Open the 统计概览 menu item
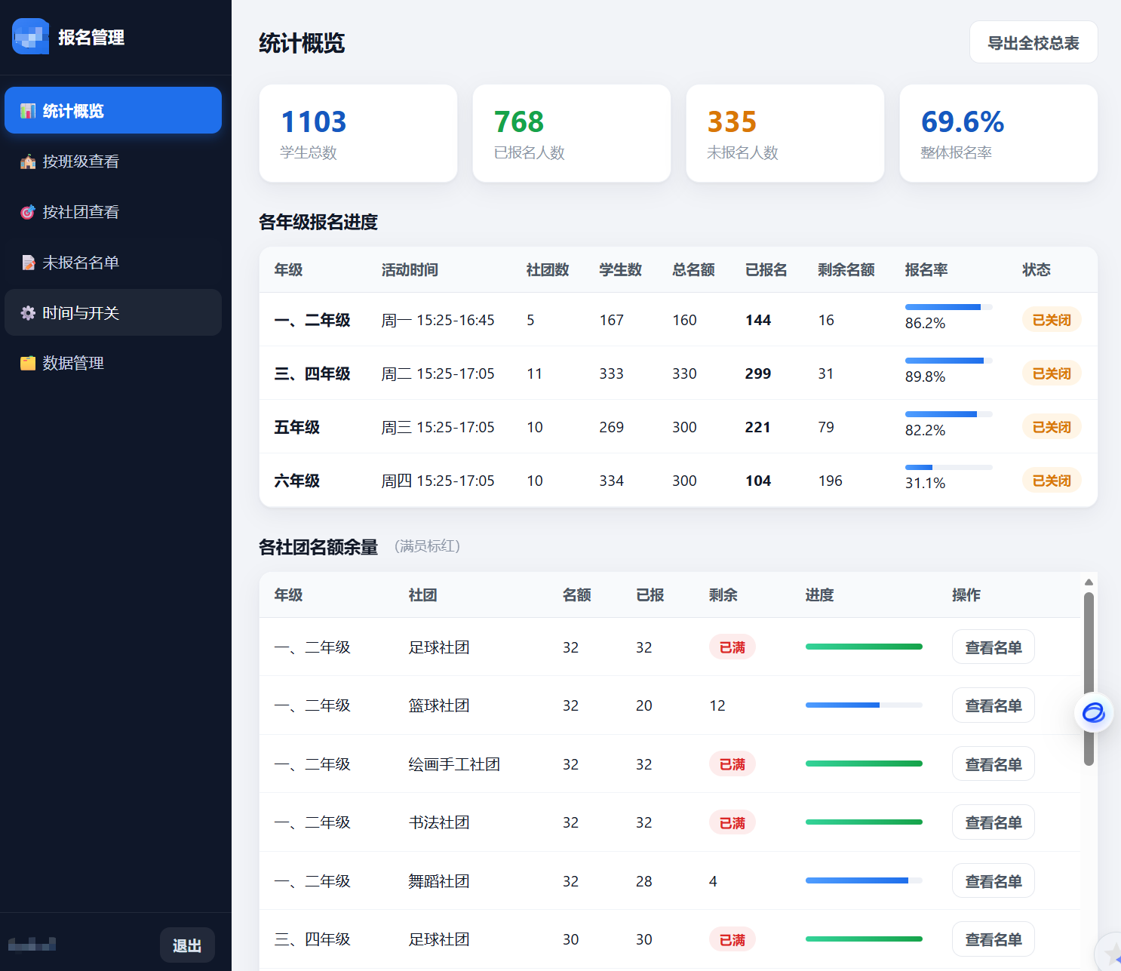 click(113, 110)
